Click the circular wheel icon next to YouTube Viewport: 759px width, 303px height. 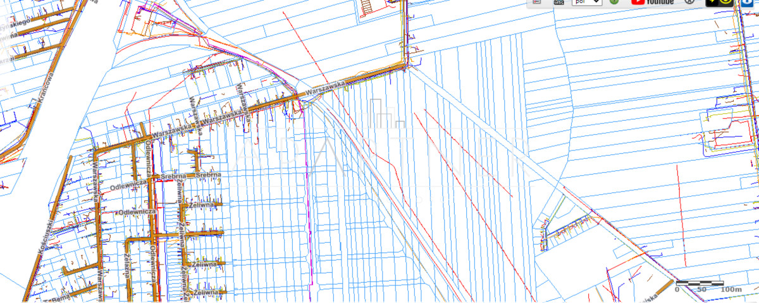690,2
